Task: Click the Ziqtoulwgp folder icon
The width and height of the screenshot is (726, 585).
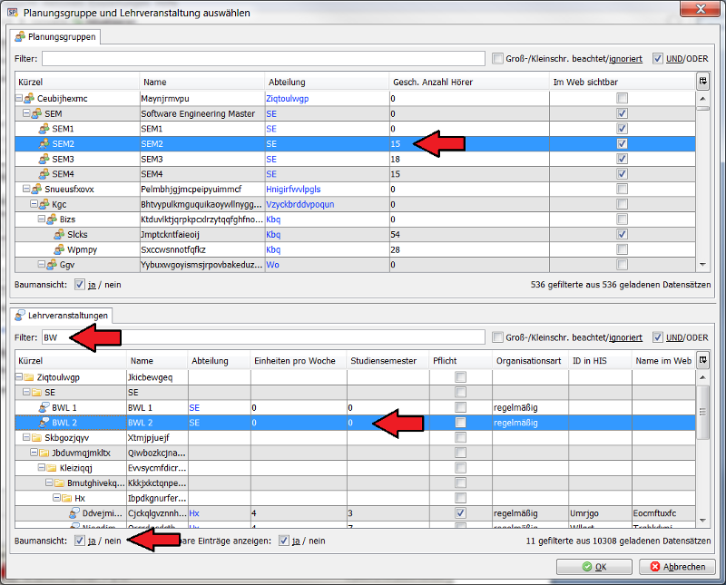Action: (29, 377)
